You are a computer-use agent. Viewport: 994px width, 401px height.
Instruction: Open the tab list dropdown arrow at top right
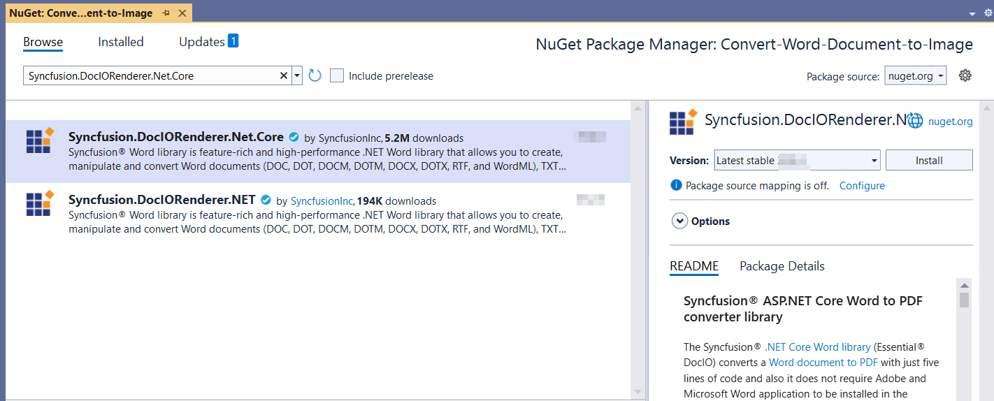[972, 14]
